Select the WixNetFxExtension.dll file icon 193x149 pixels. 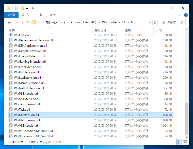[11, 88]
